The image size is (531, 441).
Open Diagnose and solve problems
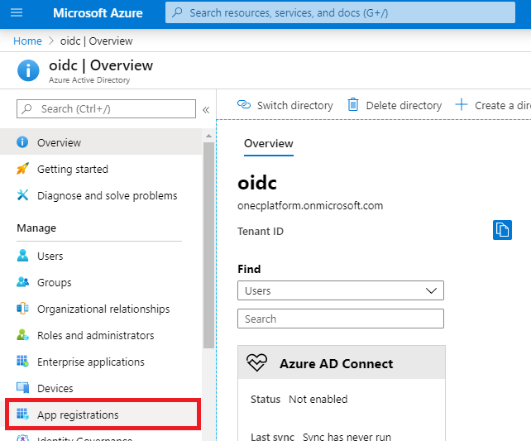[x=107, y=195]
